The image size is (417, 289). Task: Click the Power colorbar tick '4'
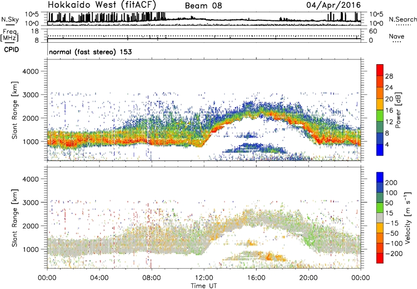(x=387, y=144)
